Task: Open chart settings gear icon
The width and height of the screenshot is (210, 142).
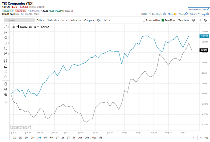Action: 194,20
